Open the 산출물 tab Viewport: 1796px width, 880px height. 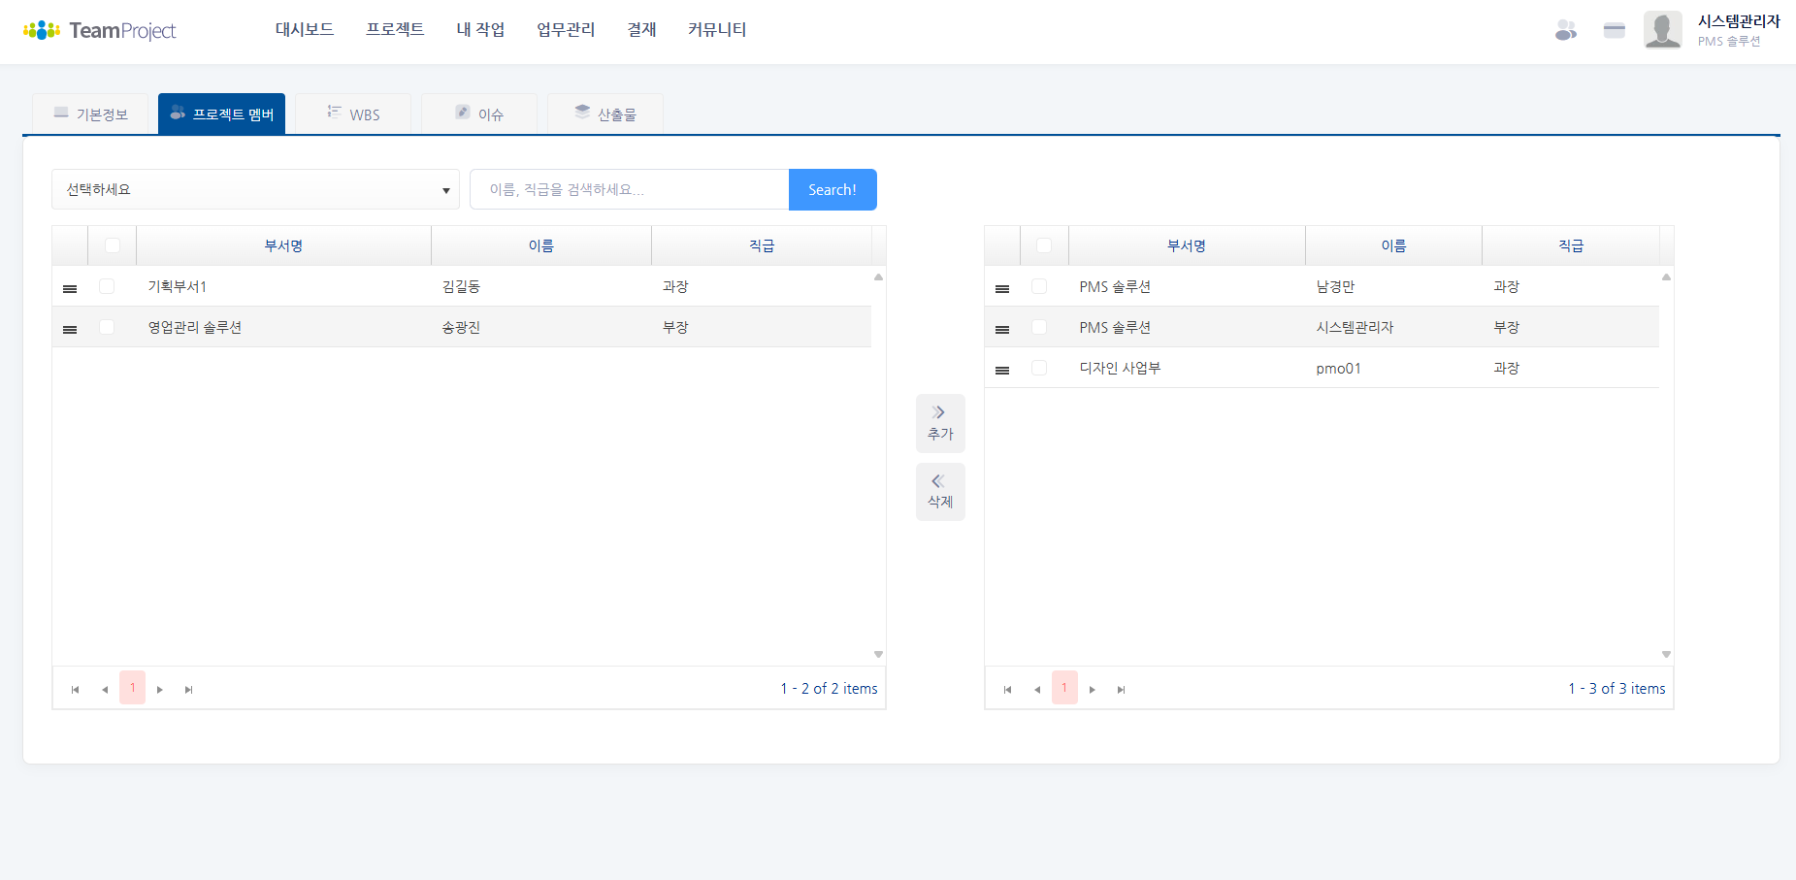point(605,114)
